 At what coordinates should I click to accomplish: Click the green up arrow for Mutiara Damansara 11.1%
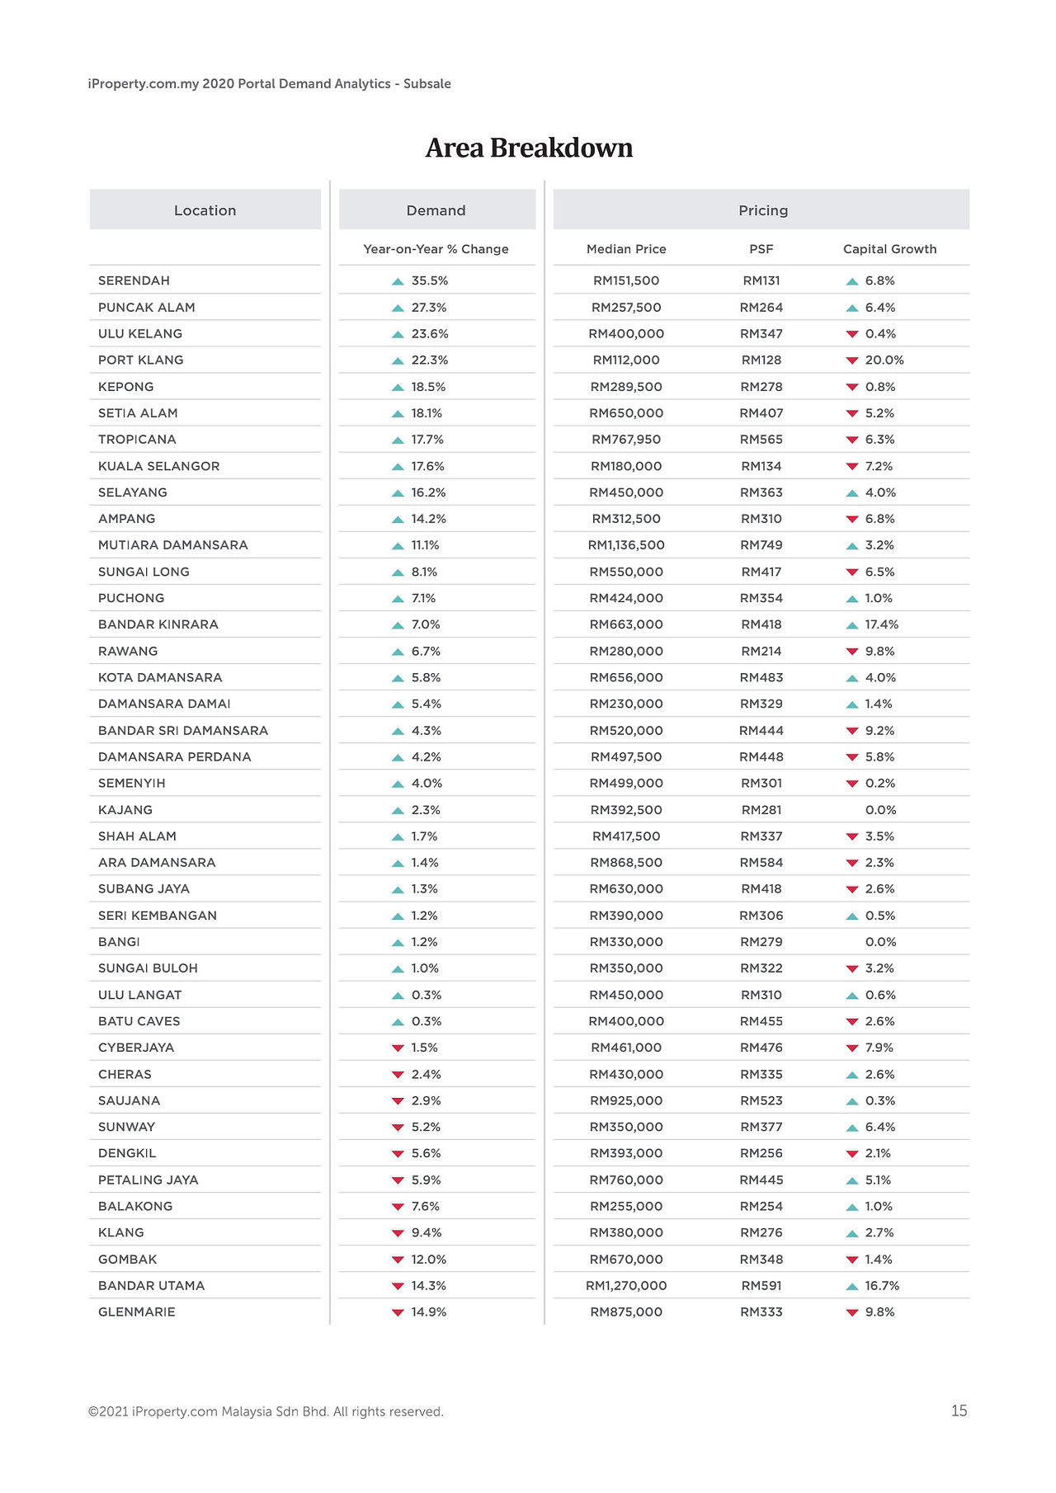398,546
